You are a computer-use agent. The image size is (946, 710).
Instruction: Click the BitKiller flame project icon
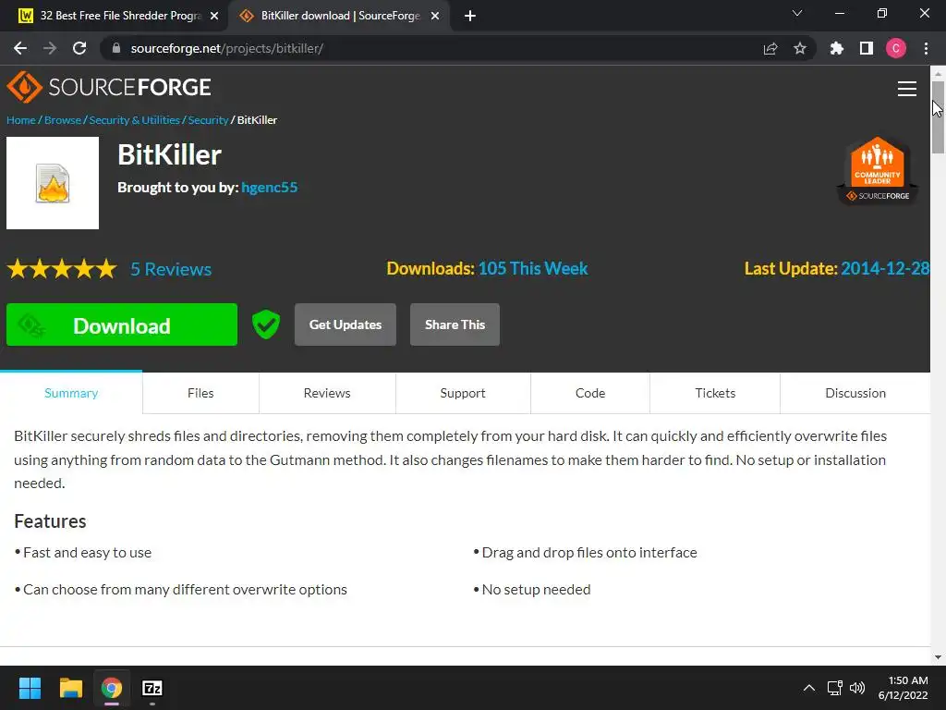coord(53,183)
